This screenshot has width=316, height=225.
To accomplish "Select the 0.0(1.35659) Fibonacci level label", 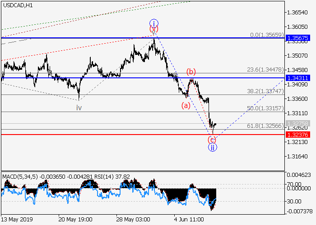I will click(266, 35).
